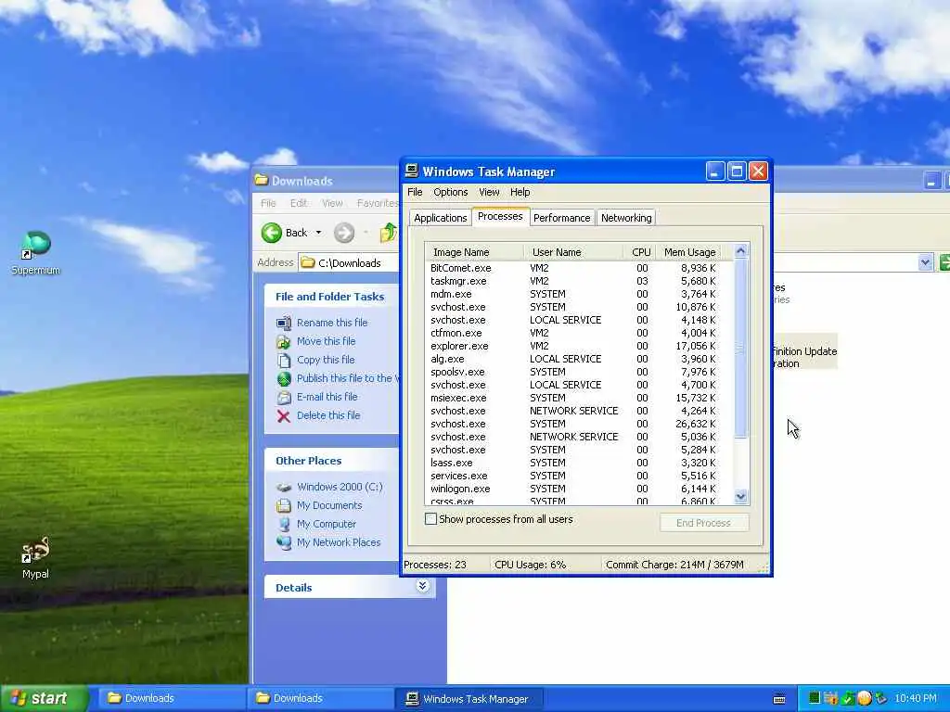Click the Downloads window title bar folder icon
The width and height of the screenshot is (950, 712).
pos(262,180)
